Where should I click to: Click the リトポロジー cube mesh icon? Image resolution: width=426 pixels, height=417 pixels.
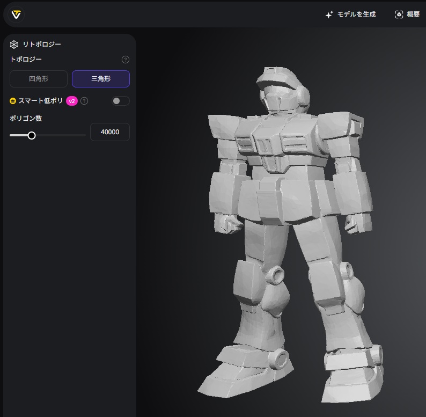point(14,45)
